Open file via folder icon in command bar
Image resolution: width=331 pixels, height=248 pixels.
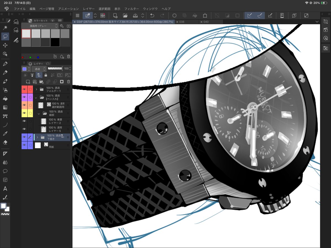coord(125,16)
